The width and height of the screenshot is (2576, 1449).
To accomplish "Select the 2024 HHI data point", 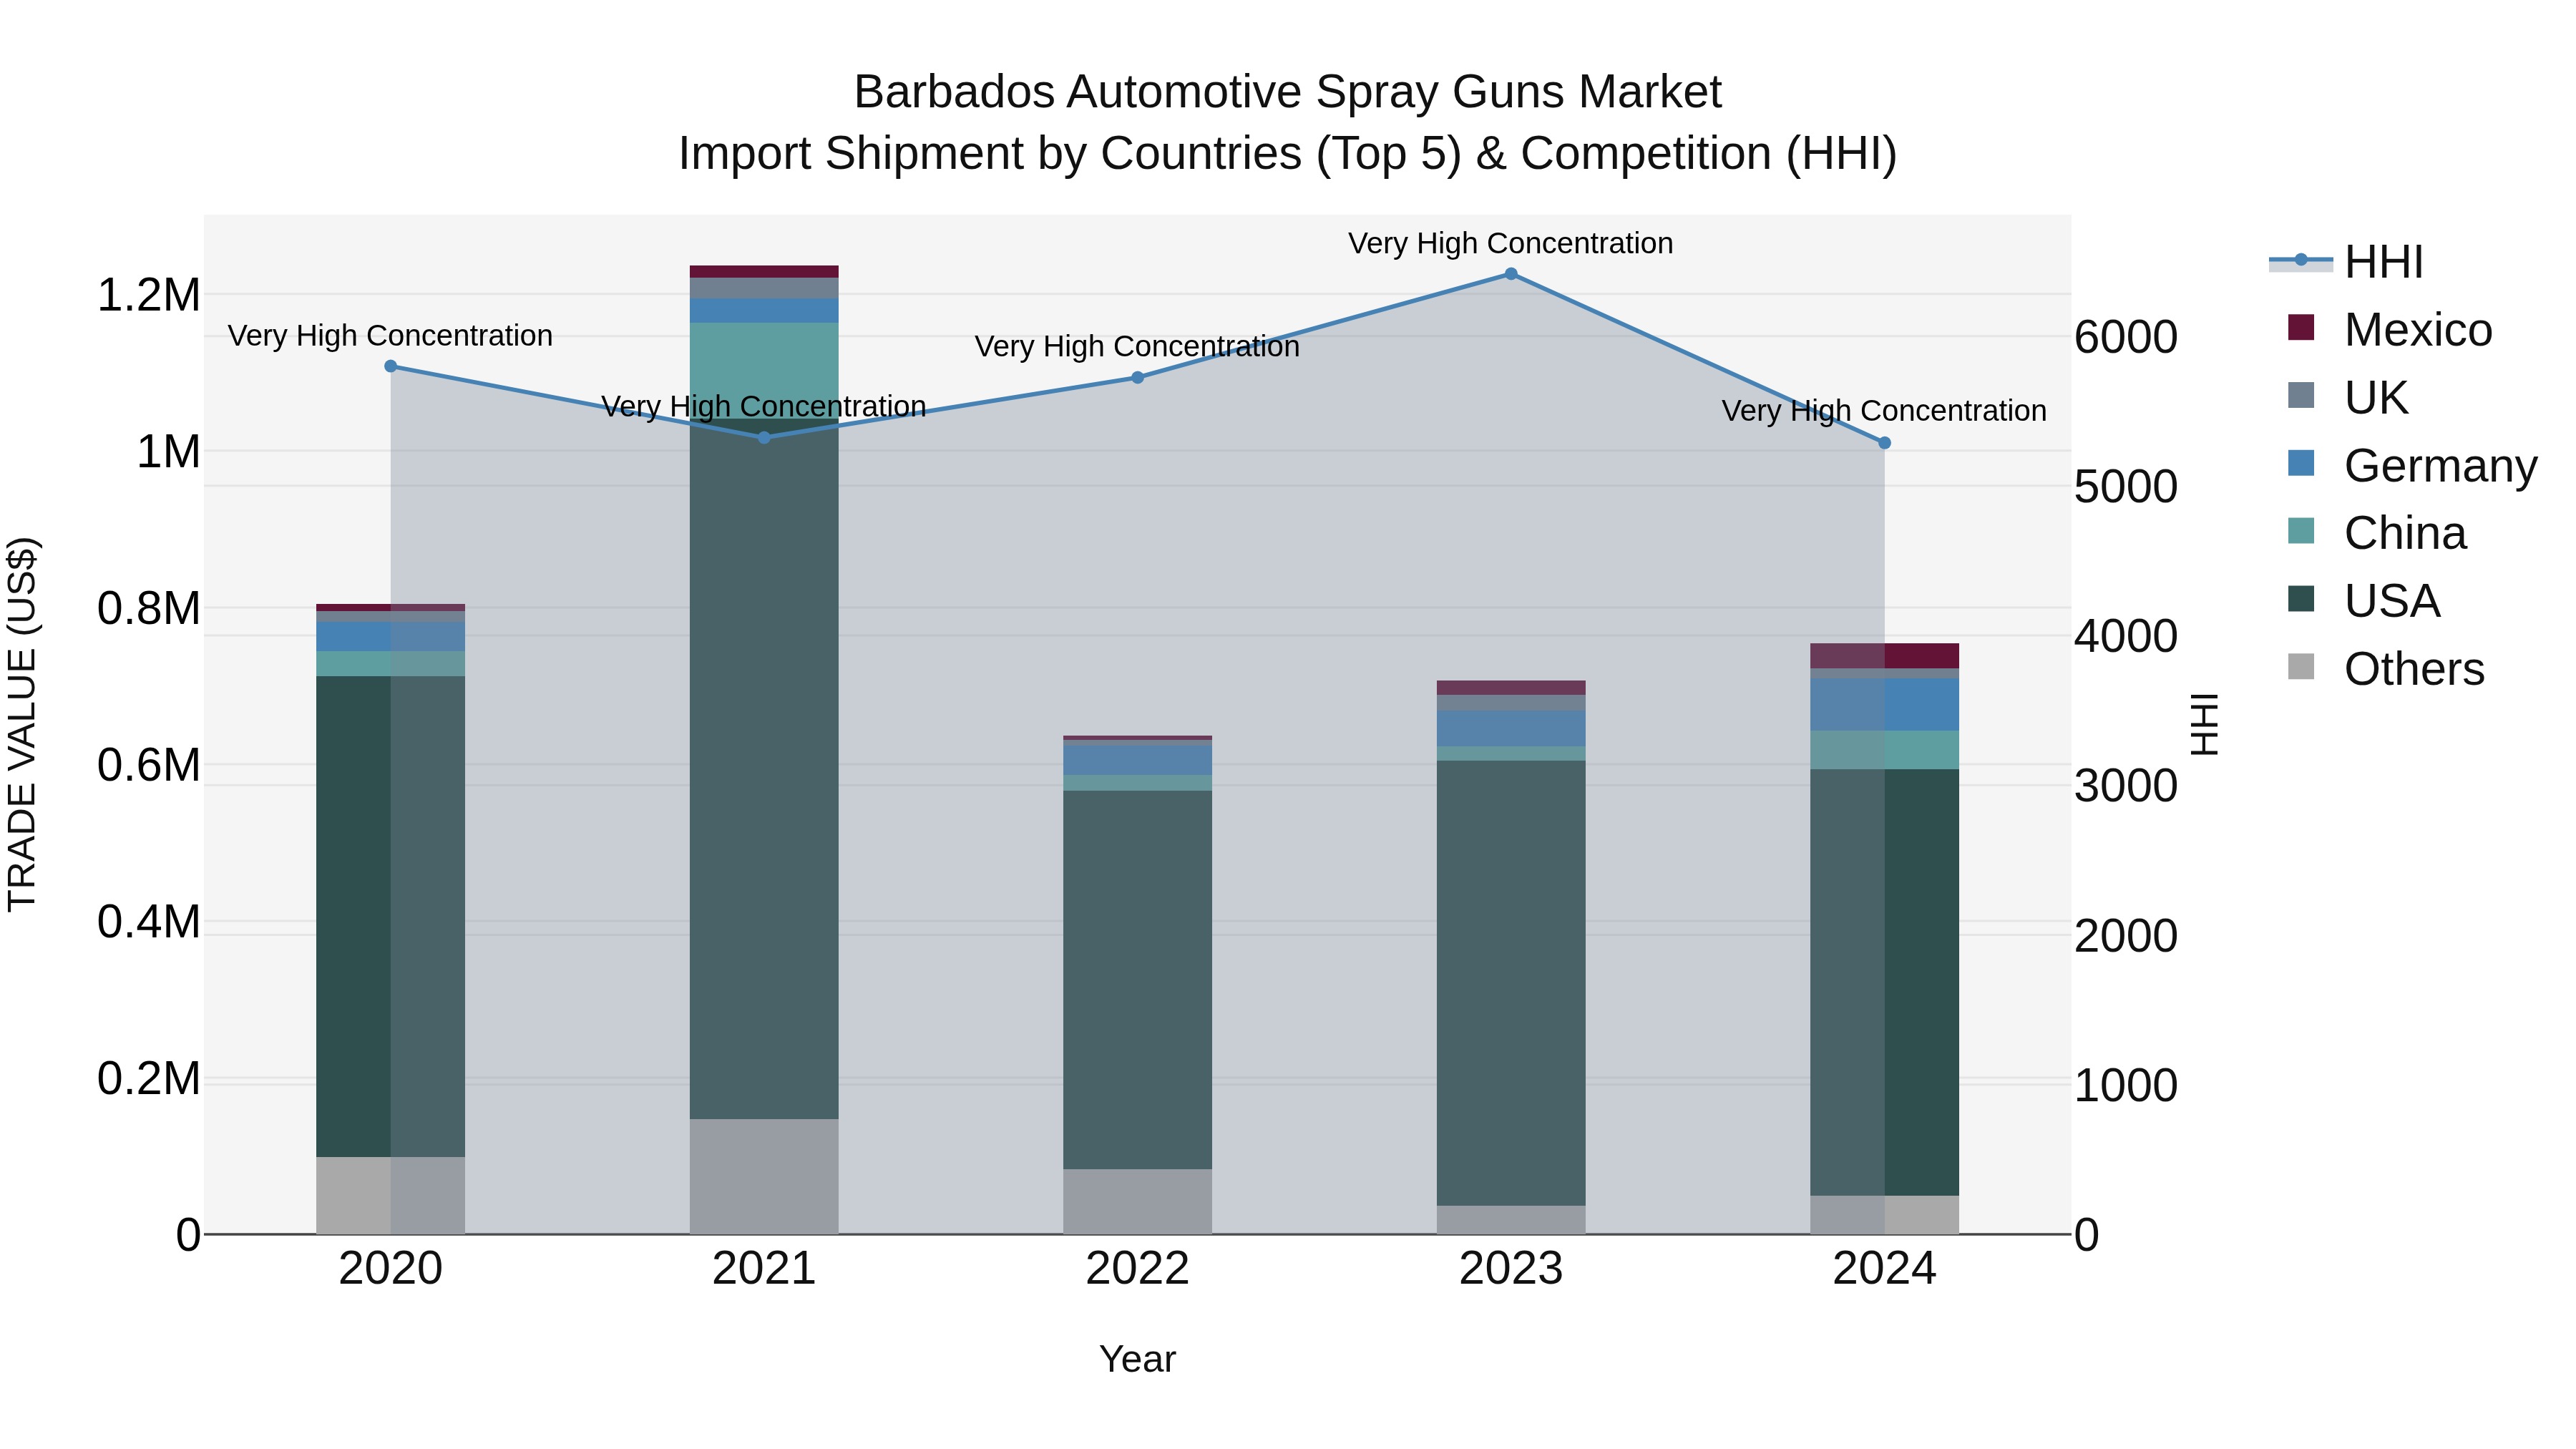I will point(1885,443).
